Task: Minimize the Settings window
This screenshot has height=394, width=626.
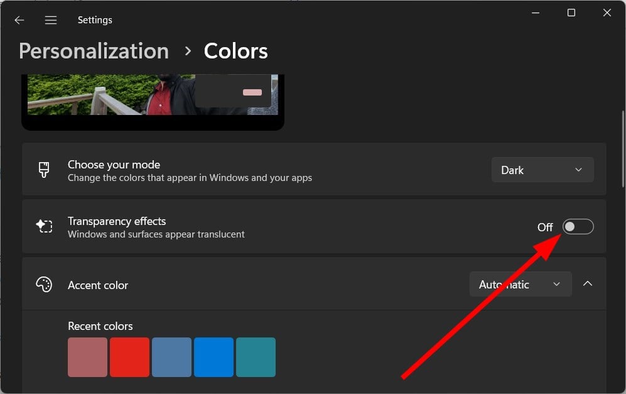Action: click(x=536, y=13)
